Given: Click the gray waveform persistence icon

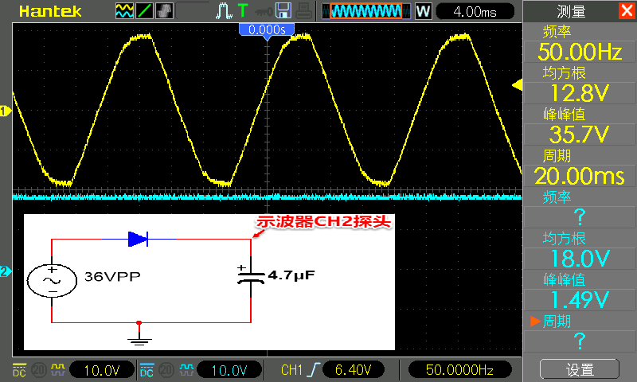Looking at the screenshot, I should point(164,11).
